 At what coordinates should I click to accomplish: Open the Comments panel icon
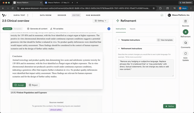186,43
